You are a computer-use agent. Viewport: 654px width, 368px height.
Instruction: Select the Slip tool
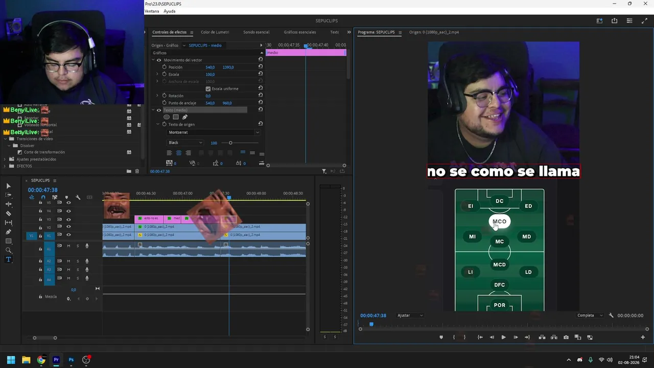click(x=8, y=223)
